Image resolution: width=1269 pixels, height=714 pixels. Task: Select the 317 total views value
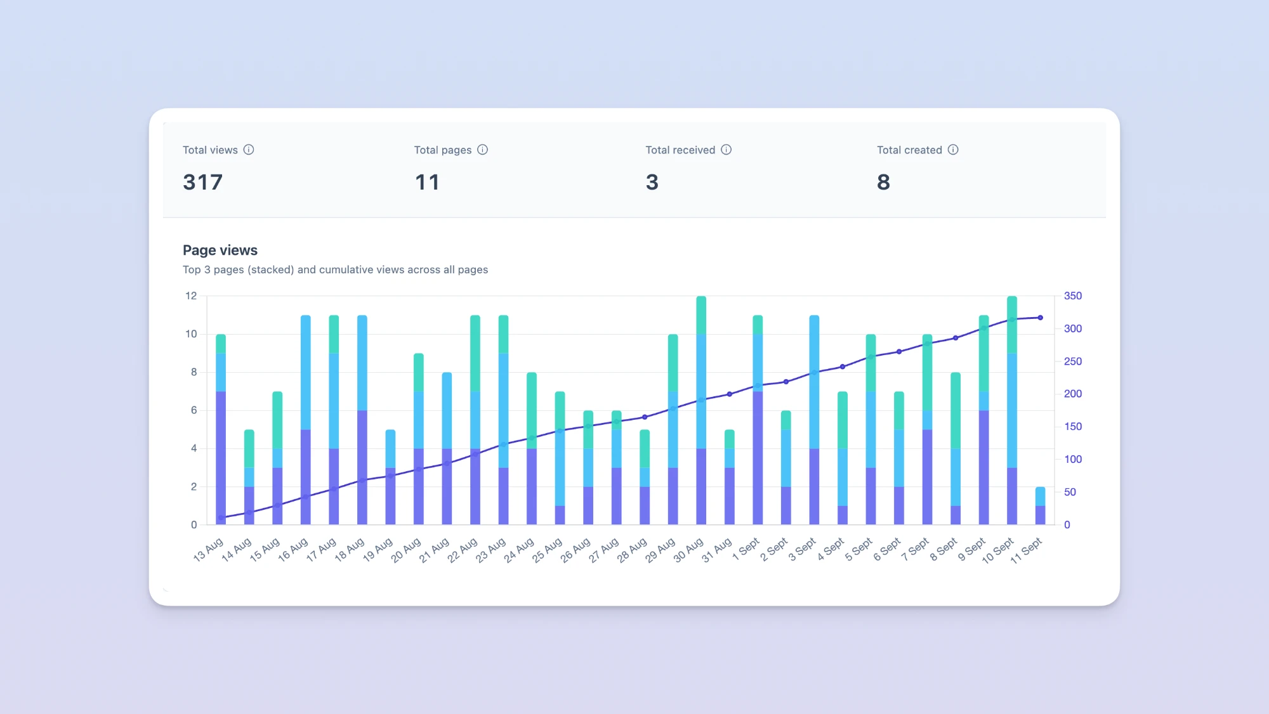pyautogui.click(x=203, y=183)
